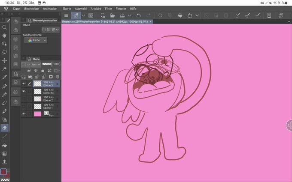Open the Datei menu
The width and height of the screenshot is (292, 182).
[x=17, y=9]
